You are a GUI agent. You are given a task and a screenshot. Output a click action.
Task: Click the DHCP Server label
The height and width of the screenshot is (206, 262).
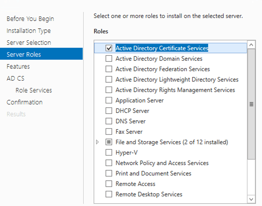tap(132, 111)
